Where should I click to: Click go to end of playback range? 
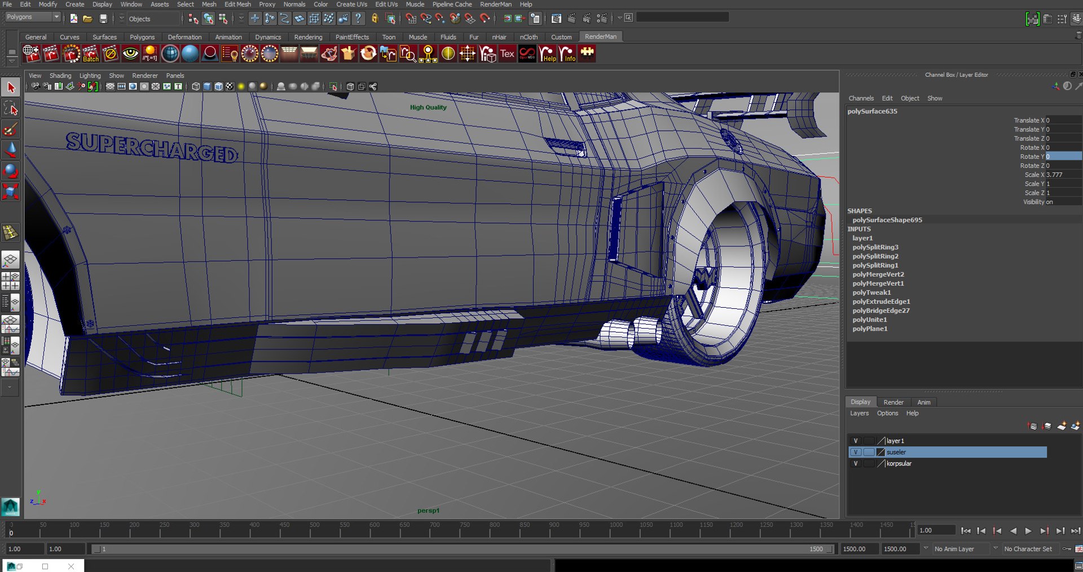pyautogui.click(x=1076, y=531)
